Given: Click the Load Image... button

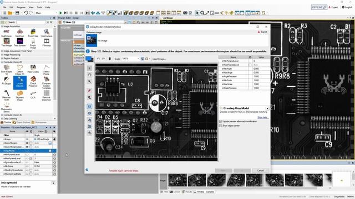Looking at the screenshot, I should pos(159,59).
